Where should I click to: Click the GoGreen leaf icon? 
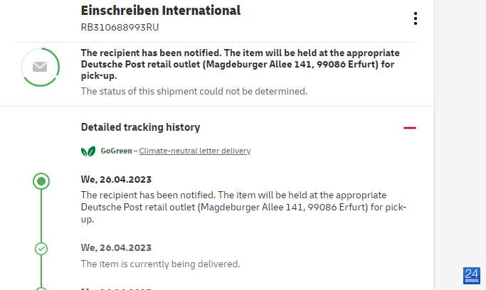point(88,151)
